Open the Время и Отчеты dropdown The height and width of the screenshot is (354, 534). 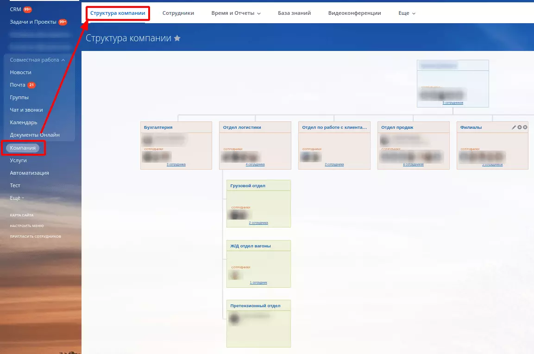236,13
